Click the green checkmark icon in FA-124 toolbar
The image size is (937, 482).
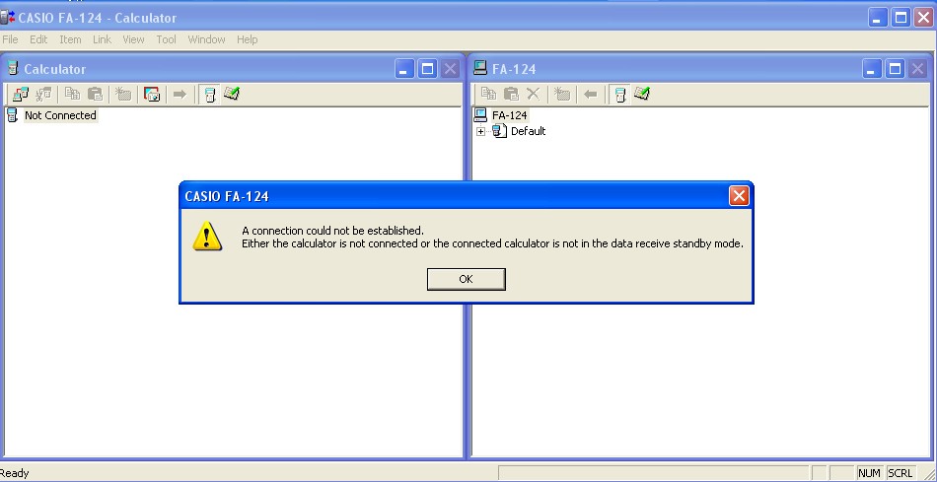pyautogui.click(x=642, y=94)
